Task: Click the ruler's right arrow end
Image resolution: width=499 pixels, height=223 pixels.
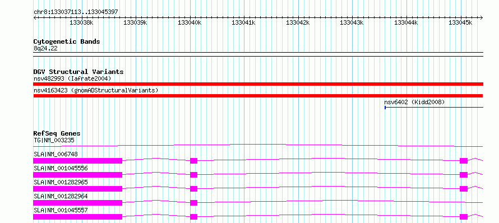Action: pyautogui.click(x=481, y=17)
